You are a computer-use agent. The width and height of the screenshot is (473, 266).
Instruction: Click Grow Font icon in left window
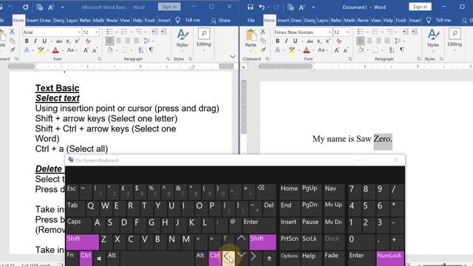coord(86,50)
